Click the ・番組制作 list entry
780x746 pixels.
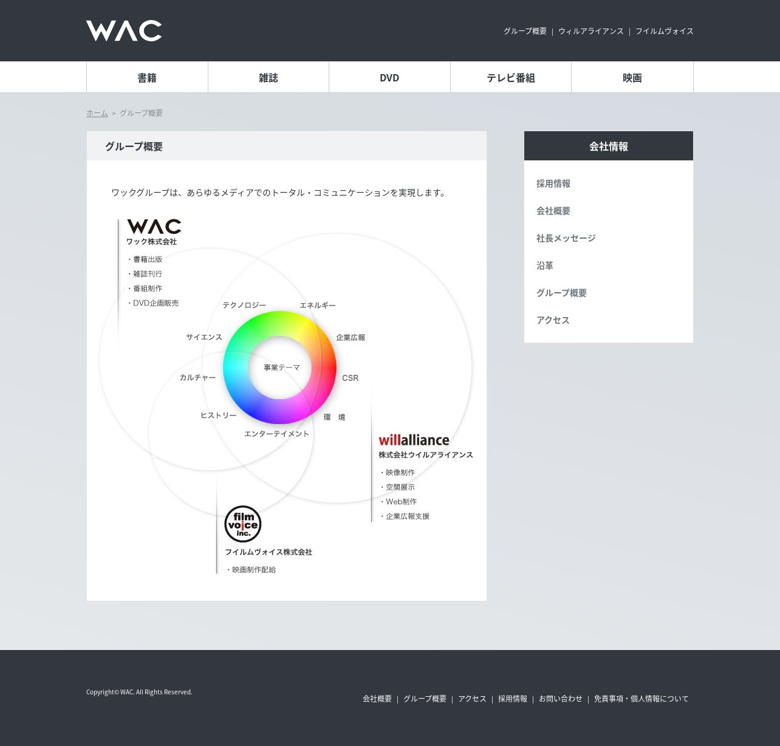click(145, 288)
